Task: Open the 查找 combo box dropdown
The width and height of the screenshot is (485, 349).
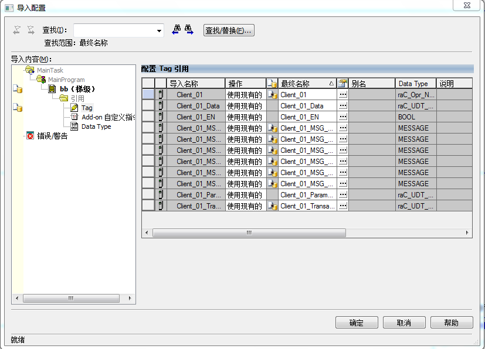Action: [159, 30]
